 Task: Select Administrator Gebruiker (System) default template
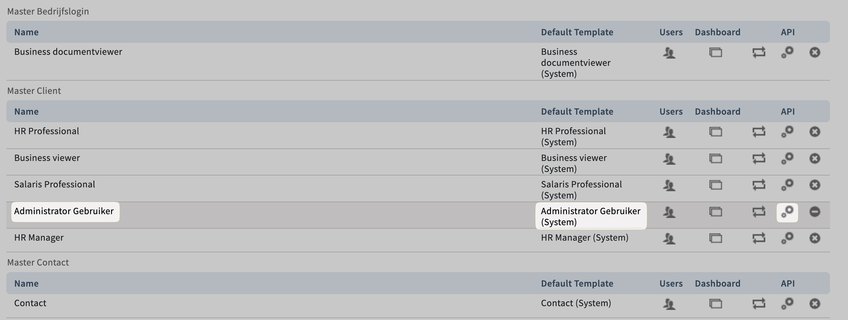coord(590,216)
